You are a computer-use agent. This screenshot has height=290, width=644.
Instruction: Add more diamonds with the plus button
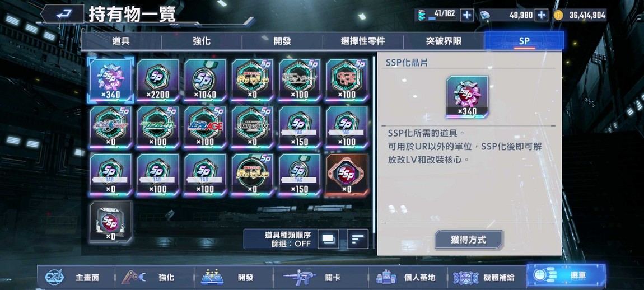coord(542,15)
